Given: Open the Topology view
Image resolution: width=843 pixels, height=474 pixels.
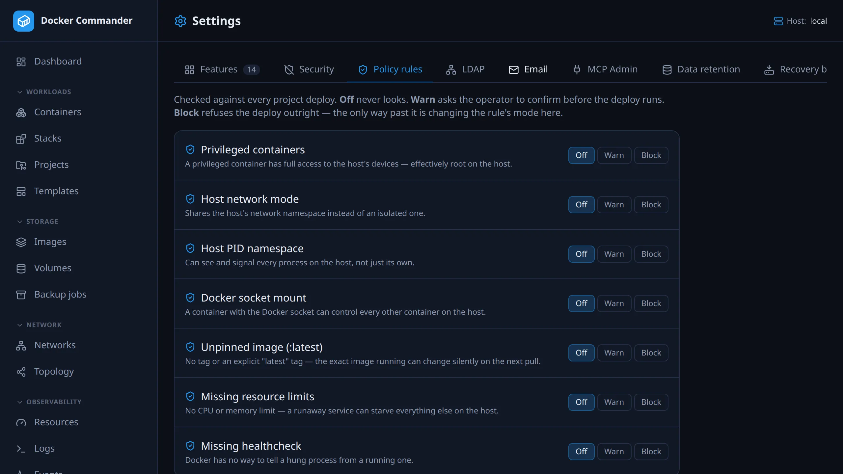Looking at the screenshot, I should [79, 372].
